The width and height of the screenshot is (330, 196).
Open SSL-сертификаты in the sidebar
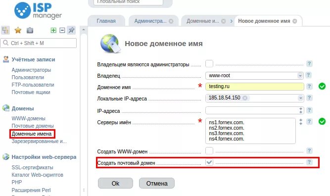pyautogui.click(x=33, y=167)
